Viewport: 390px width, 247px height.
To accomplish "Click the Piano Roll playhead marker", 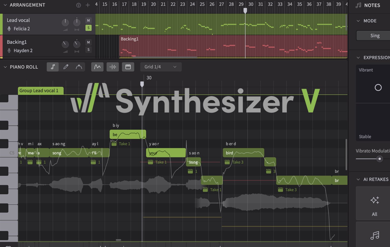I will tap(142, 84).
